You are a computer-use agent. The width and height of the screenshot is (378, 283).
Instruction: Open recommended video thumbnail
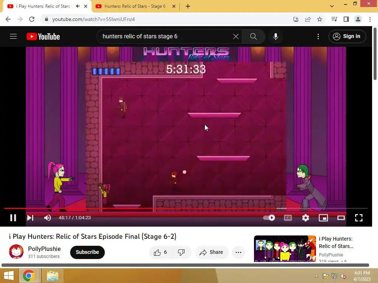(285, 248)
